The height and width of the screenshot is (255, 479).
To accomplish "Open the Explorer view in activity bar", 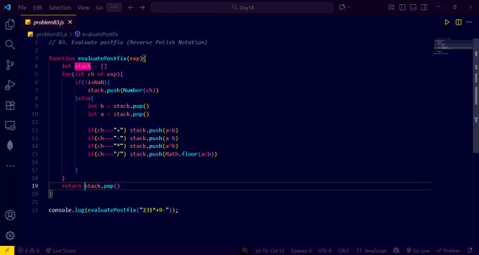I will 10,25.
